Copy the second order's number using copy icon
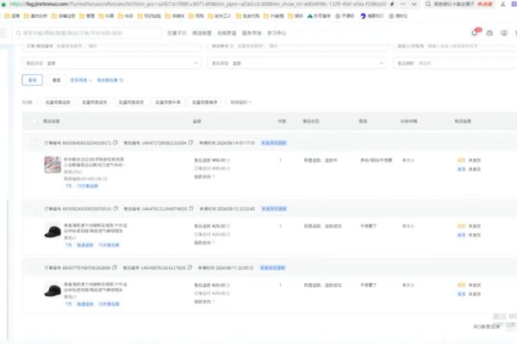517x344 pixels. [x=115, y=208]
